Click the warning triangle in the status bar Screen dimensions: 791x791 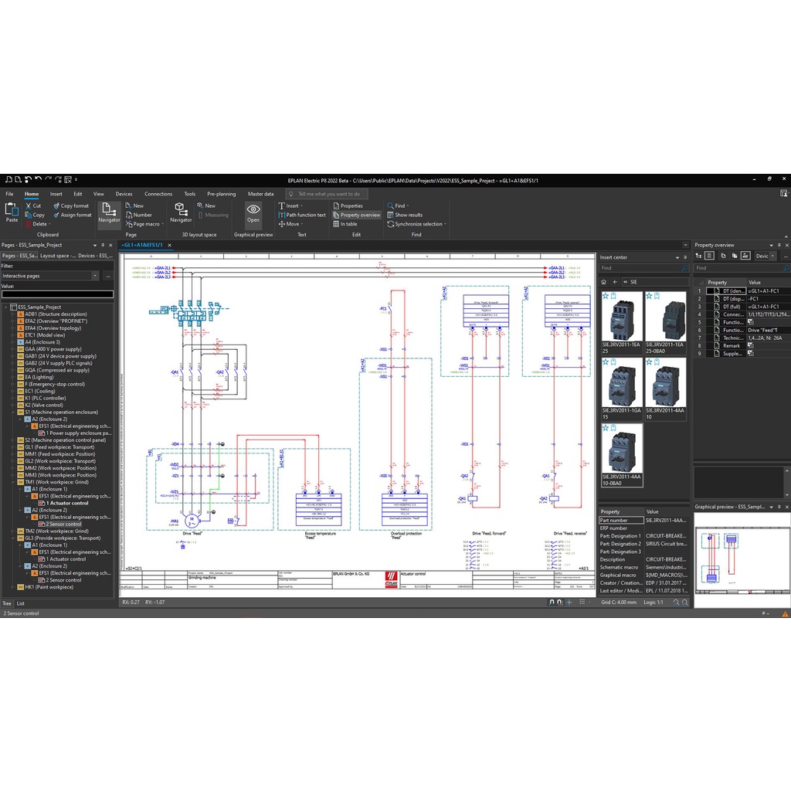(x=785, y=613)
